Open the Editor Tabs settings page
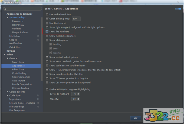Screen dimensions: 184x124 [18, 69]
